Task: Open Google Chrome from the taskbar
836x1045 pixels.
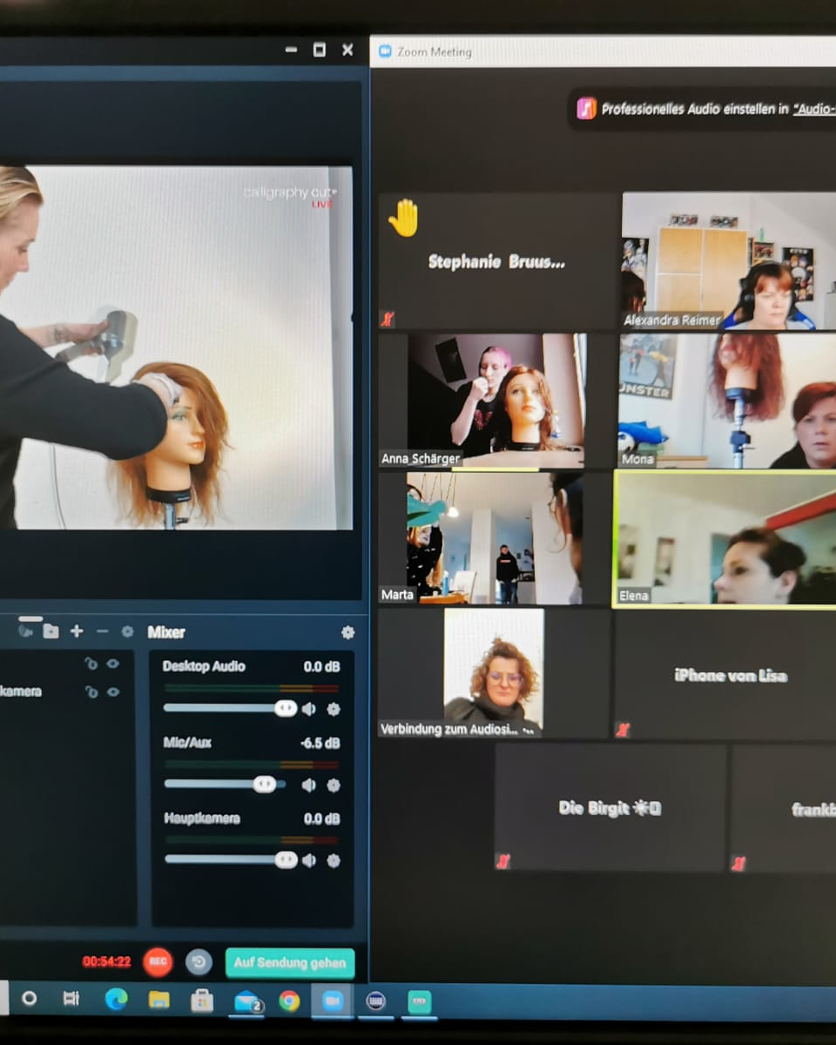Action: point(289,1001)
